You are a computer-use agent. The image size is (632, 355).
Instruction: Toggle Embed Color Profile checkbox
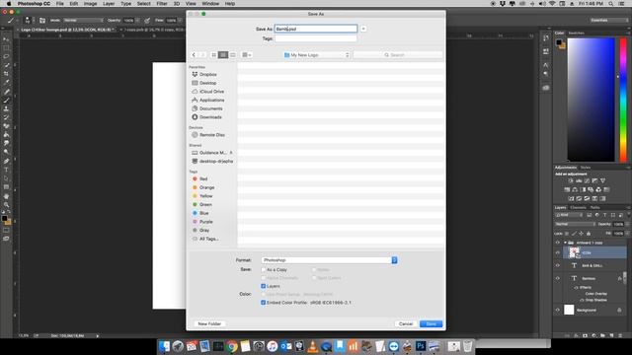point(264,303)
